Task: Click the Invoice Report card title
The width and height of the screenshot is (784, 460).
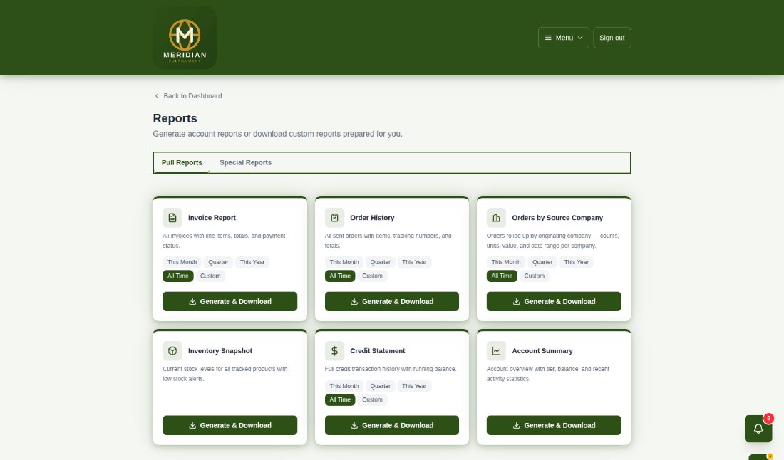Action: coord(212,218)
